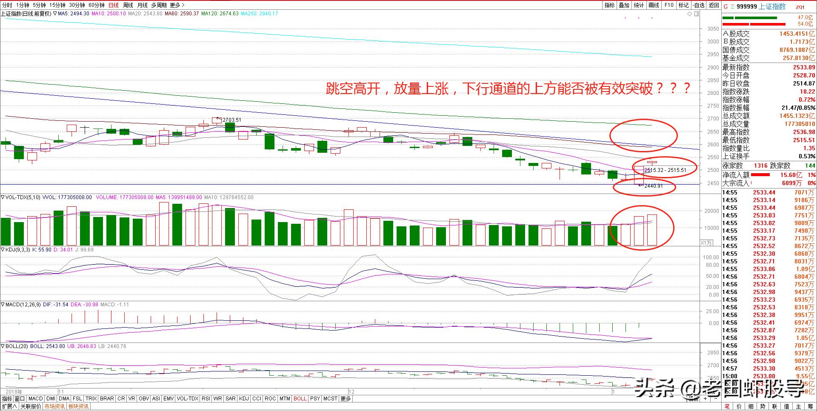The width and height of the screenshot is (817, 411).
Task: Open 板块资讯 sector news
Action: [78, 407]
